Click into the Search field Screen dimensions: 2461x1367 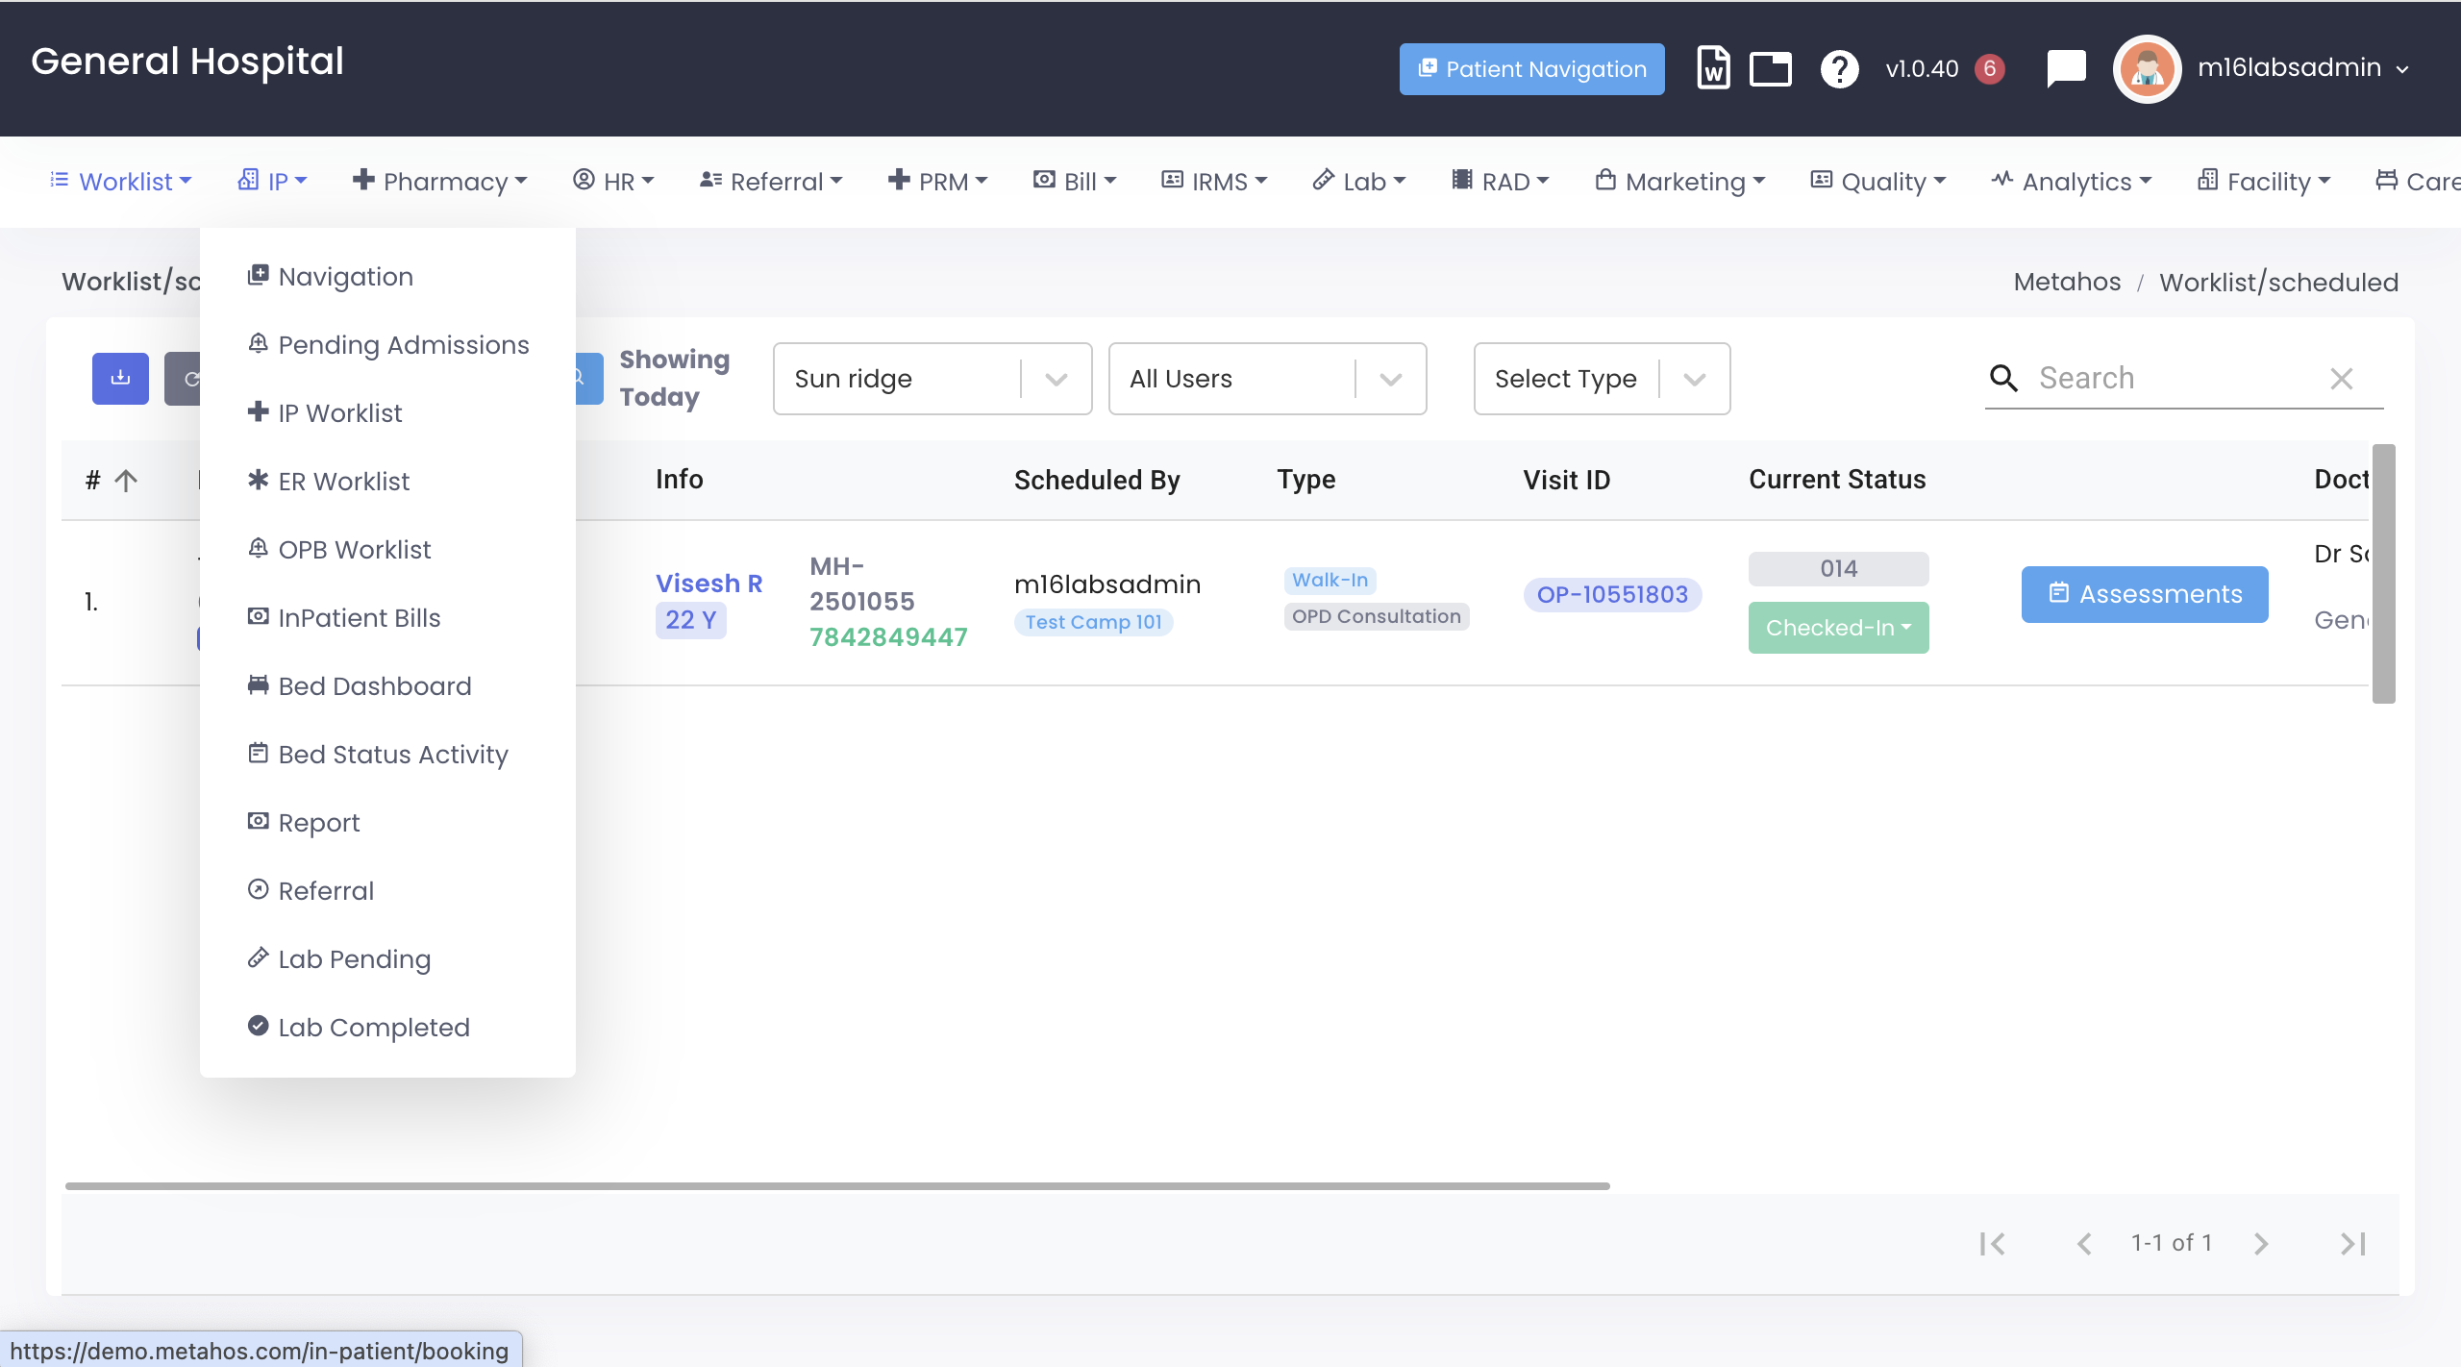pos(2173,379)
